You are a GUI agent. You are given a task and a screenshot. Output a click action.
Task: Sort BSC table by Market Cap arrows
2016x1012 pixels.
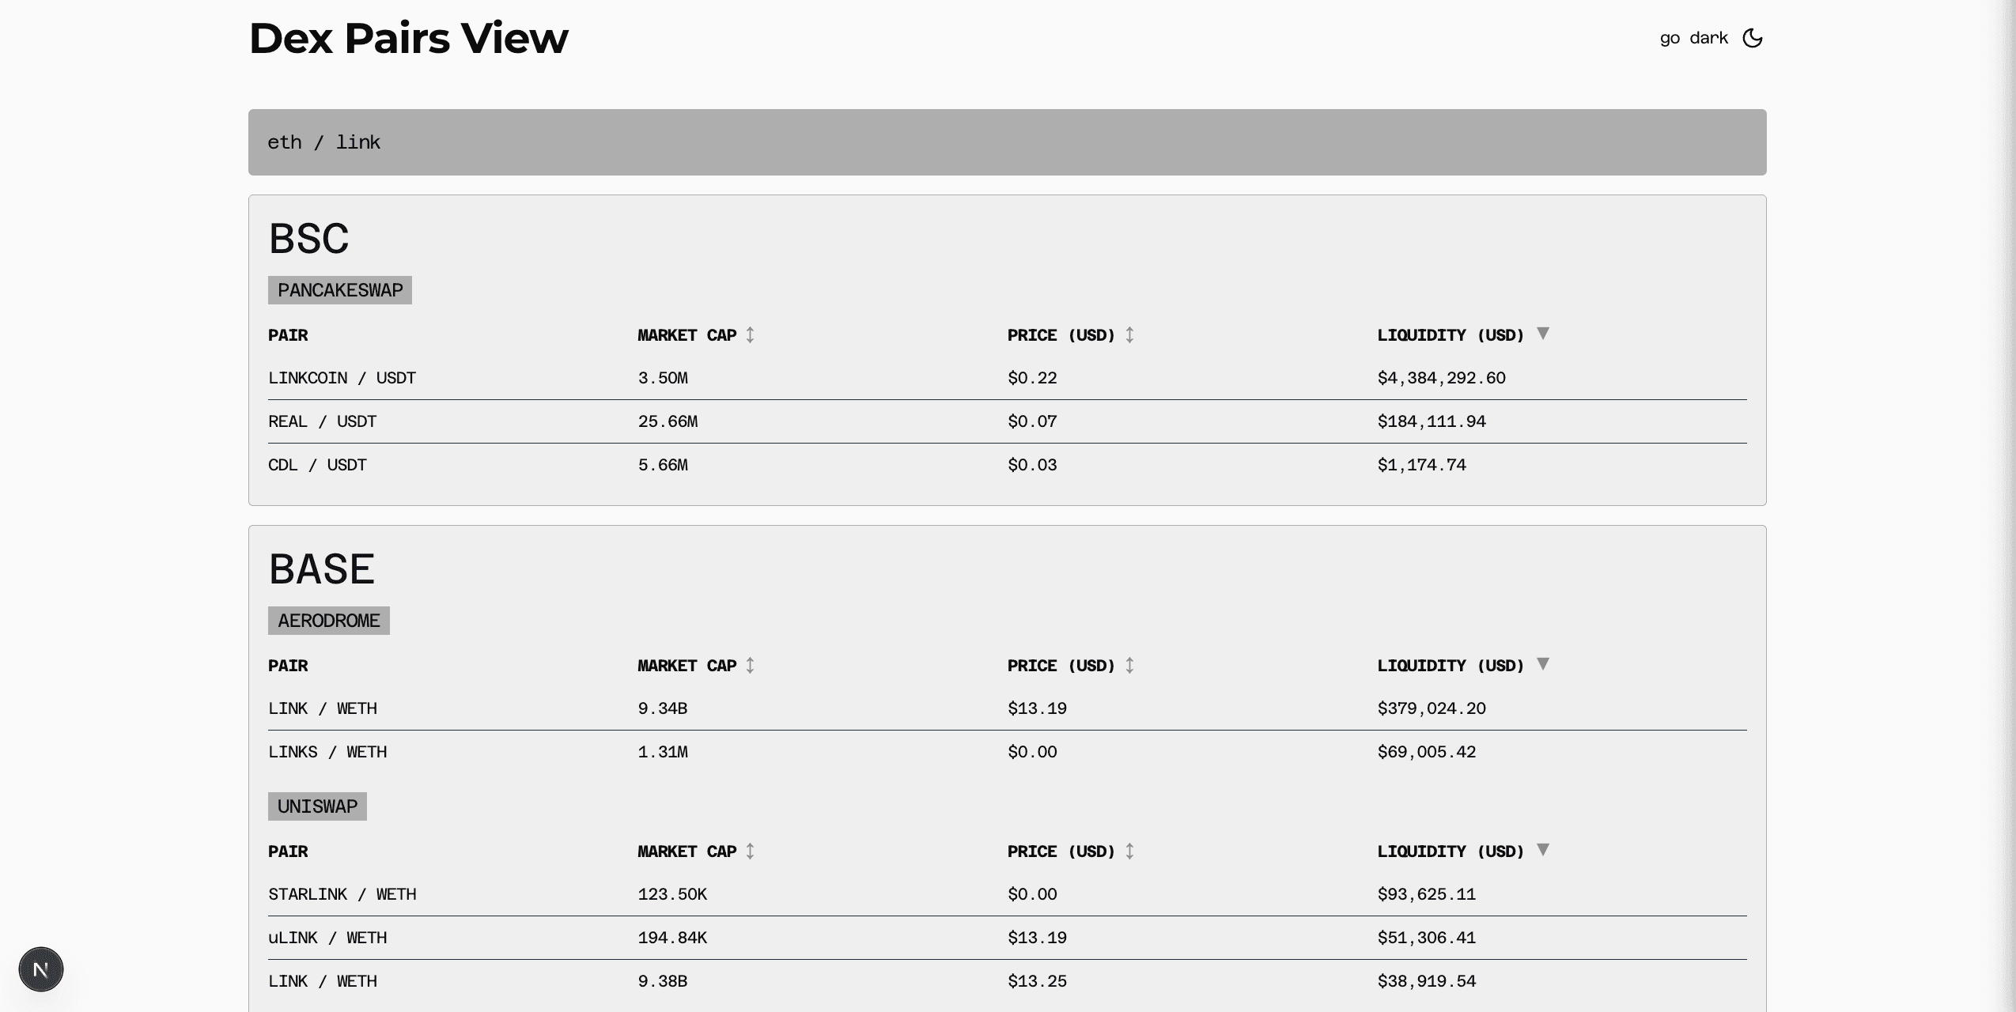(748, 335)
